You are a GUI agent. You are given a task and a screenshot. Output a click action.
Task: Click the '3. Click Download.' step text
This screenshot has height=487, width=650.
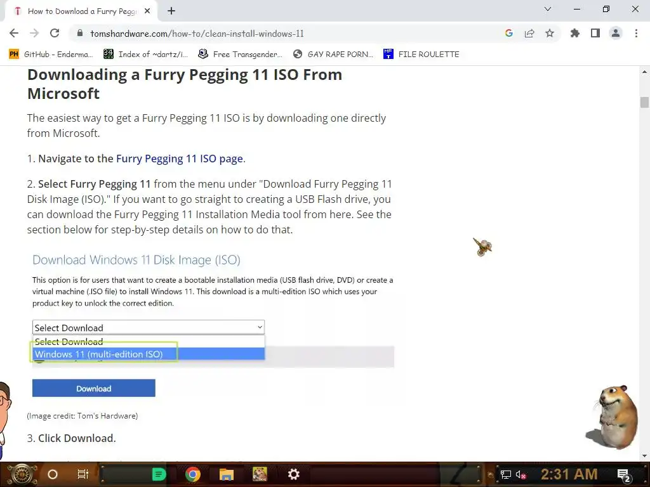pyautogui.click(x=71, y=438)
